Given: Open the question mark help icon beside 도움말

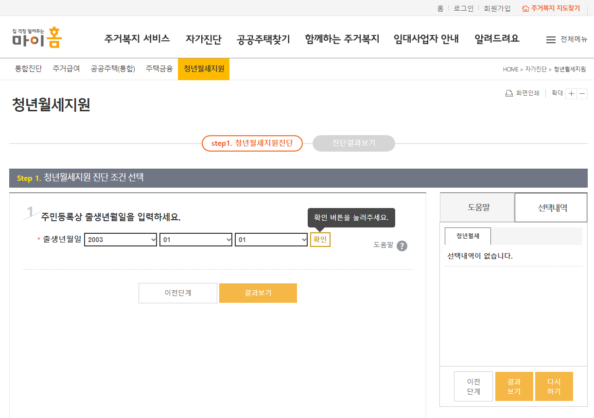Looking at the screenshot, I should pos(402,246).
